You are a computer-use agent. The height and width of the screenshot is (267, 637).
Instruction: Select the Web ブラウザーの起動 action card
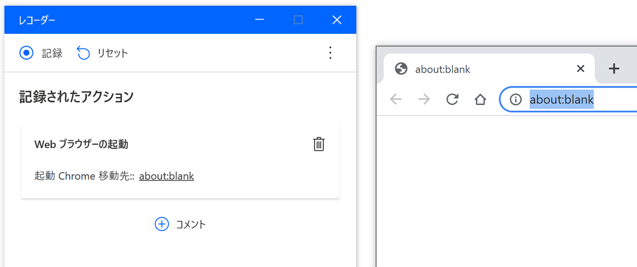180,161
